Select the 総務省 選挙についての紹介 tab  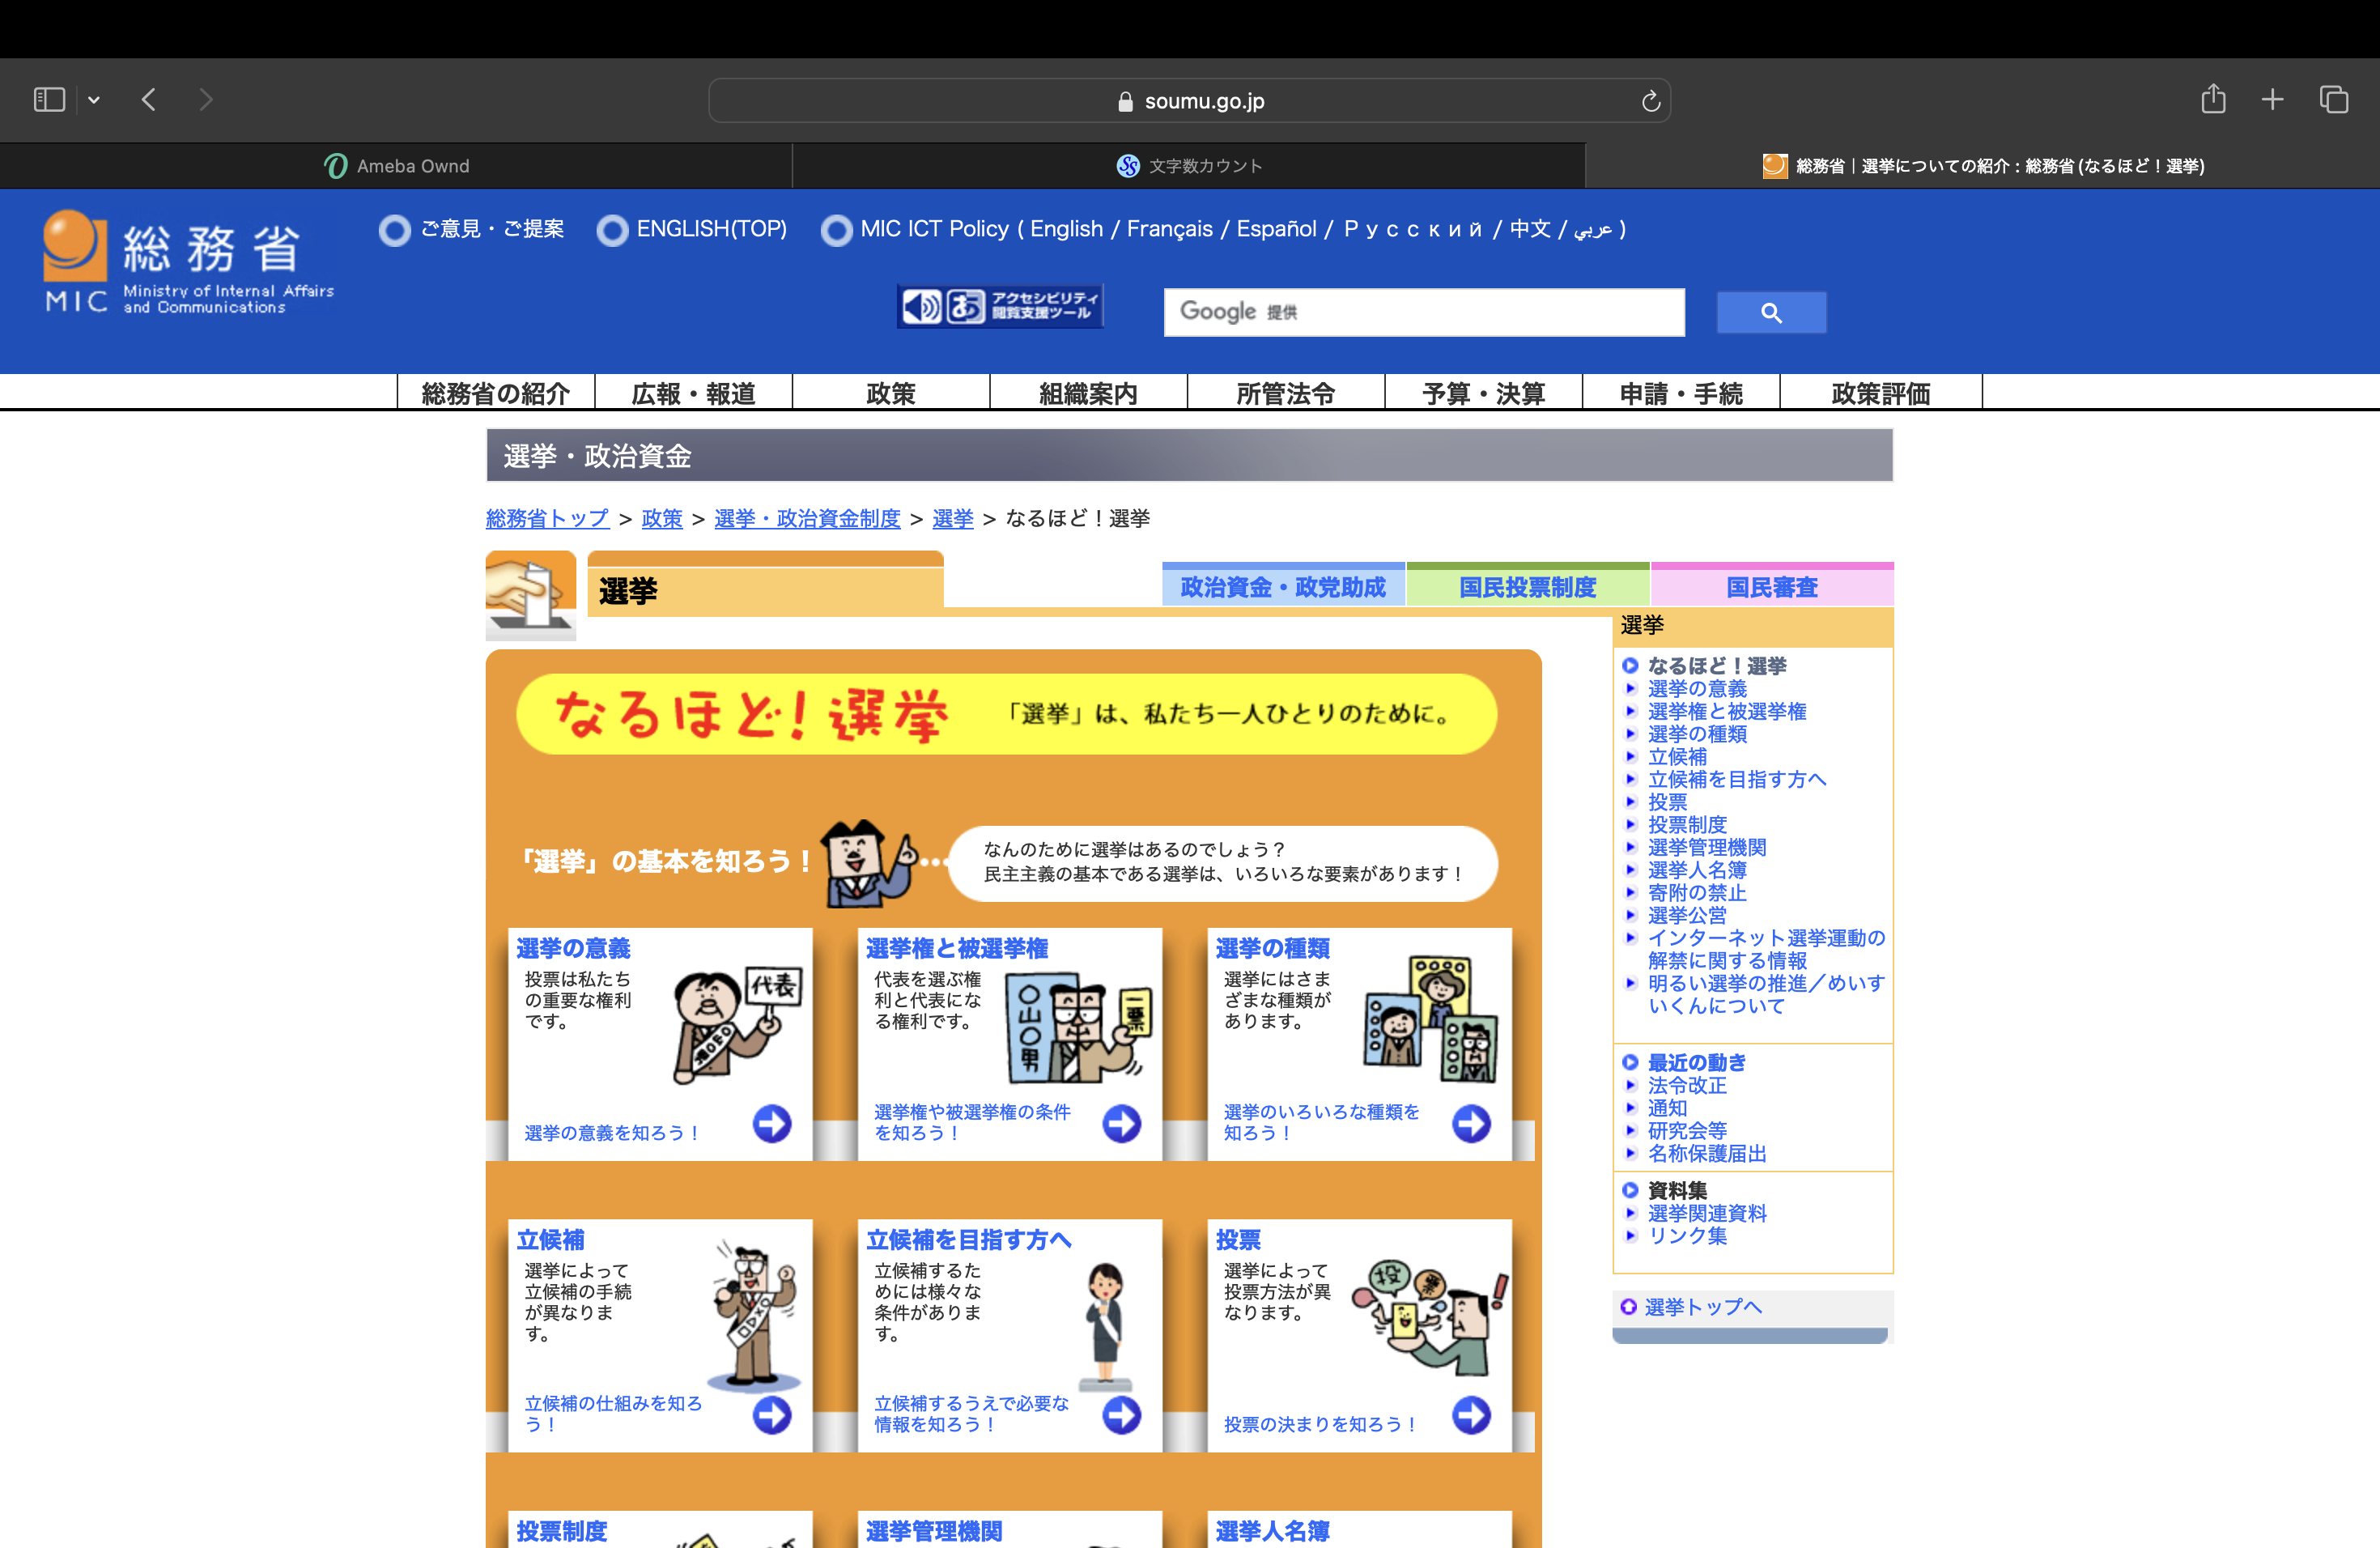(x=1982, y=166)
